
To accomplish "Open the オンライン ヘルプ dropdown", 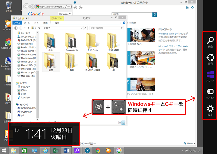I will [88, 143].
